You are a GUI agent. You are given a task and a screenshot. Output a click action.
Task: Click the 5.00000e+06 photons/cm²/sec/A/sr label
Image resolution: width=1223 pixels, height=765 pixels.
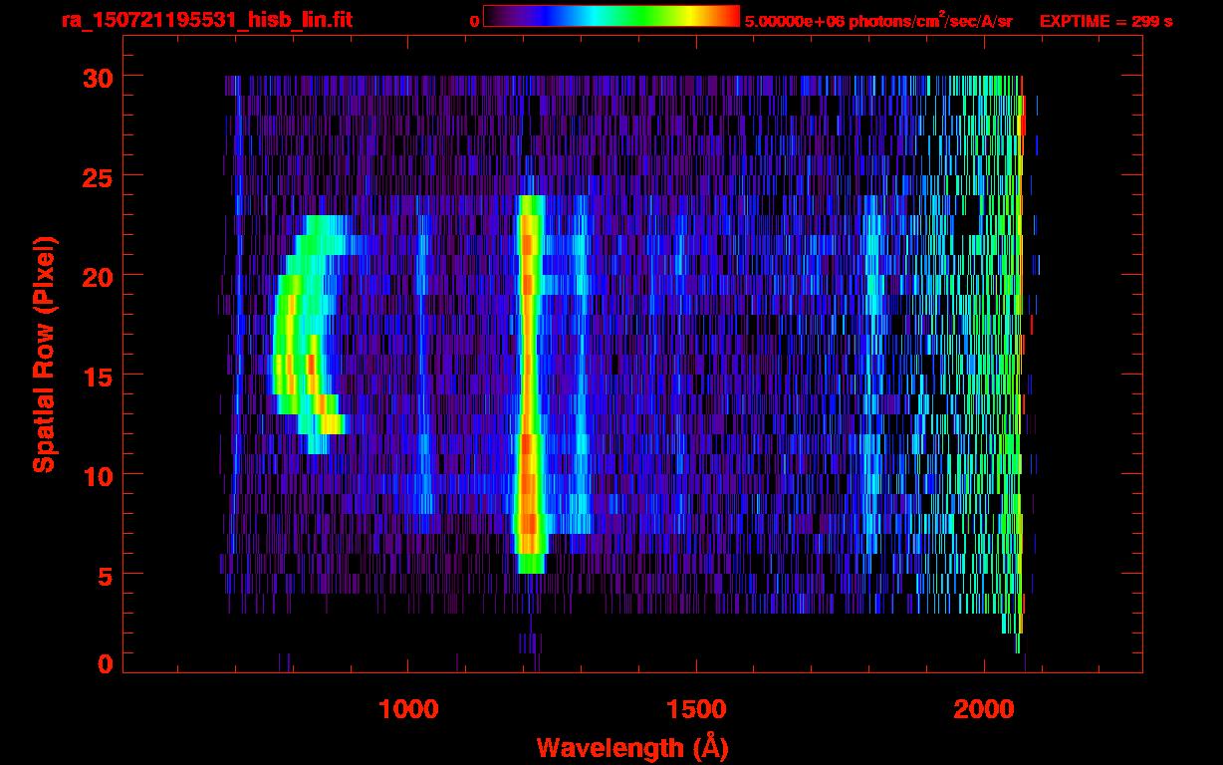(878, 20)
